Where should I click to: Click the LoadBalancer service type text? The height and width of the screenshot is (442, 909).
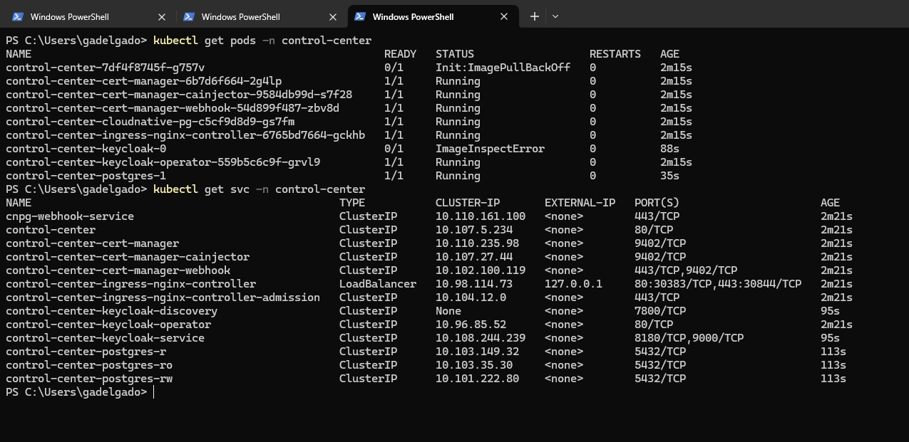pos(377,284)
